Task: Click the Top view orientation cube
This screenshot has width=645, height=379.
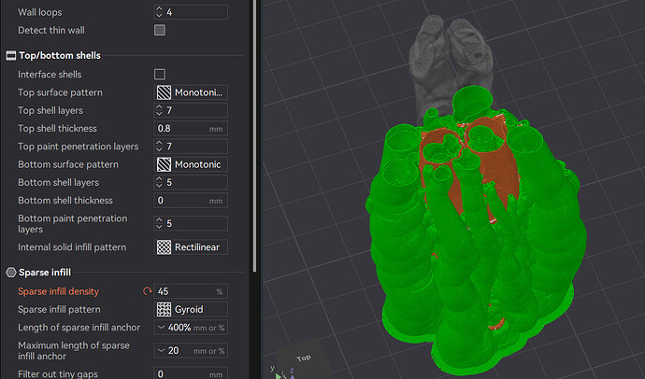Action: click(303, 358)
